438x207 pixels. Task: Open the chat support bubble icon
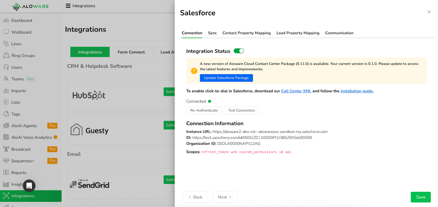coord(29,186)
